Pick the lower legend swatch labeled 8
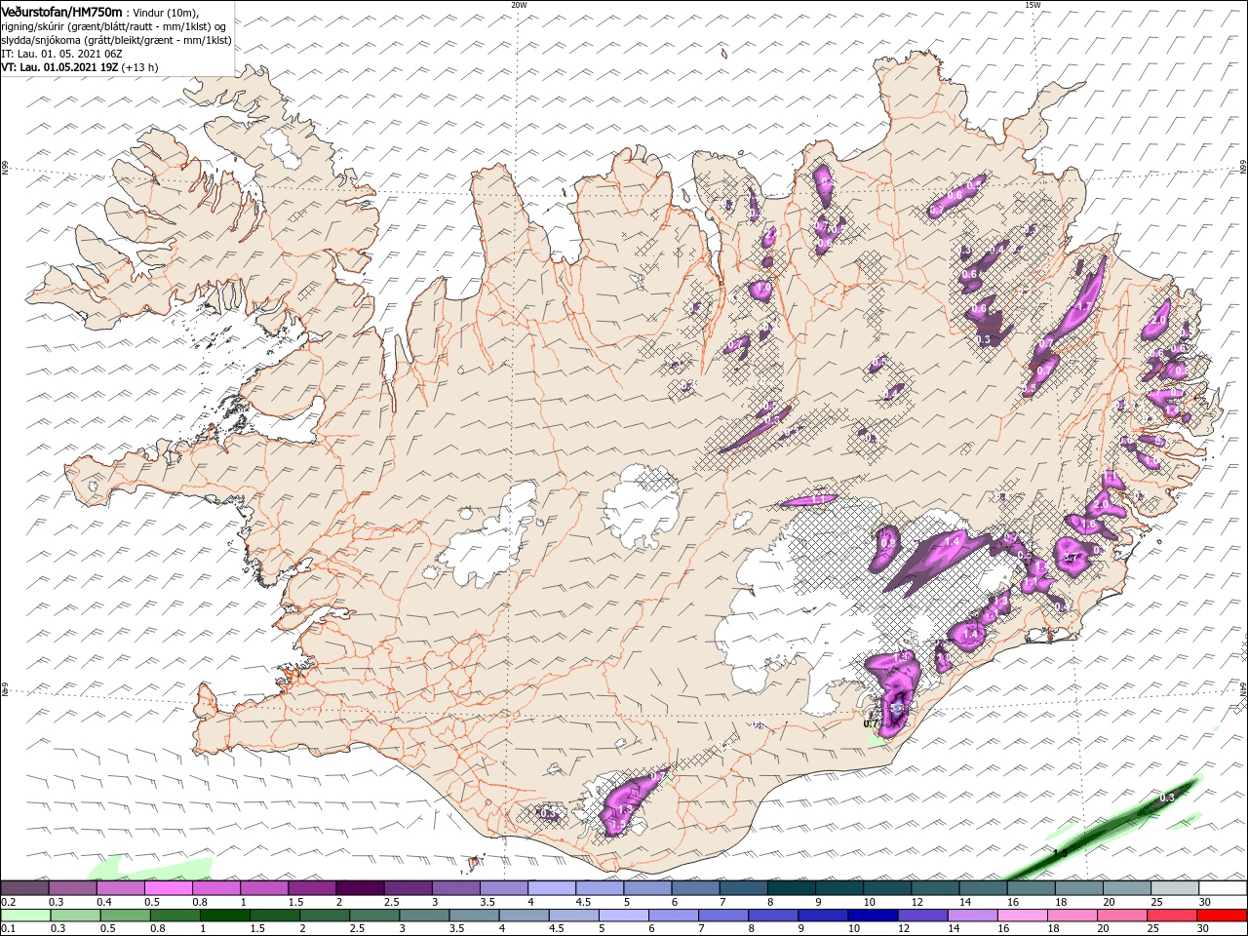The width and height of the screenshot is (1248, 936). [x=773, y=916]
